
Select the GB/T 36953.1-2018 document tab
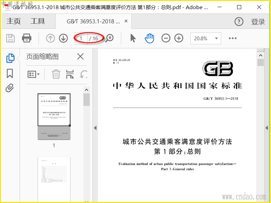tap(93, 21)
